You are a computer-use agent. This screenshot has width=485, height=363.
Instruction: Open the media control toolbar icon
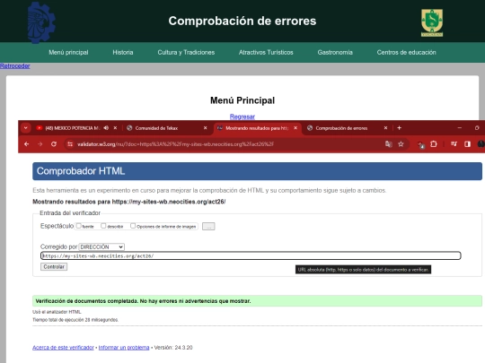[x=454, y=144]
